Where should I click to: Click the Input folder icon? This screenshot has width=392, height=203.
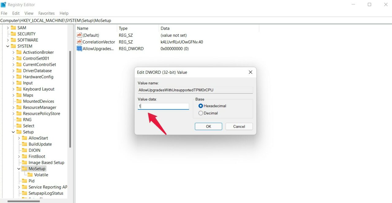[x=19, y=83]
